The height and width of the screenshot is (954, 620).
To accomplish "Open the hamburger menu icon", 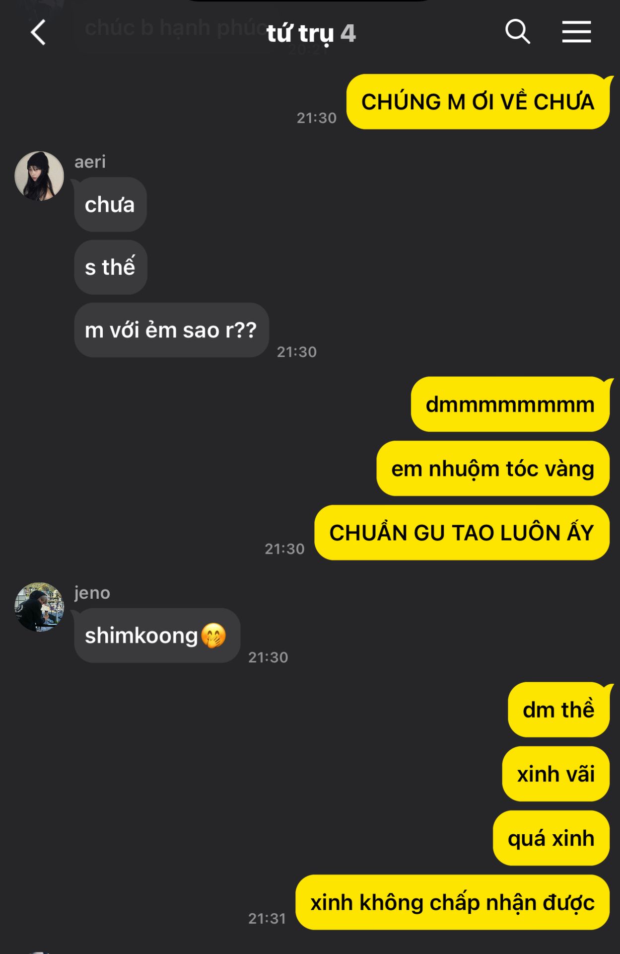I will [576, 32].
